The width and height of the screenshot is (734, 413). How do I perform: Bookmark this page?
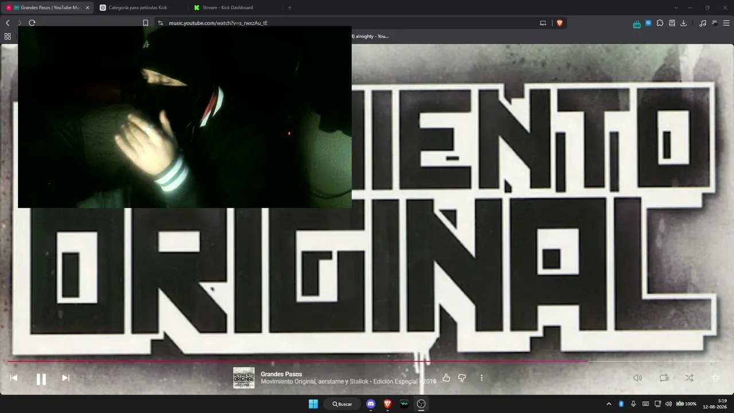point(146,23)
